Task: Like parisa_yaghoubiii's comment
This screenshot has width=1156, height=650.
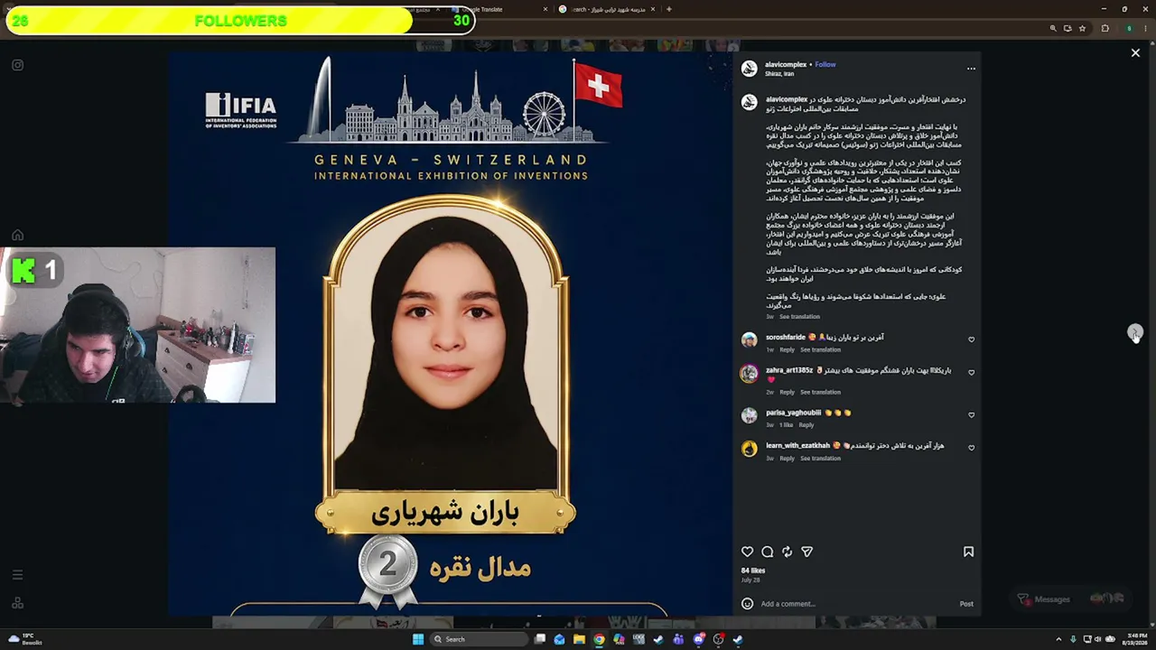Action: [x=972, y=415]
